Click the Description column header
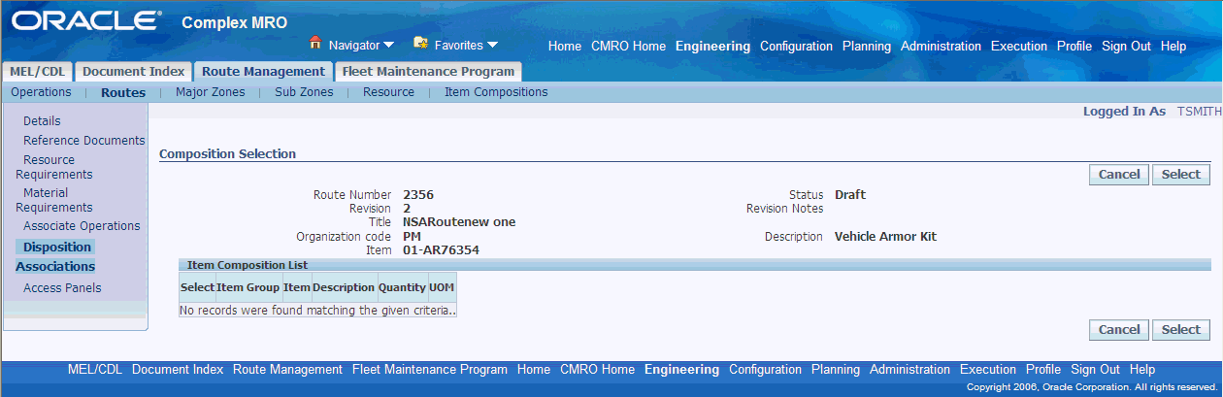The width and height of the screenshot is (1223, 397). [344, 287]
